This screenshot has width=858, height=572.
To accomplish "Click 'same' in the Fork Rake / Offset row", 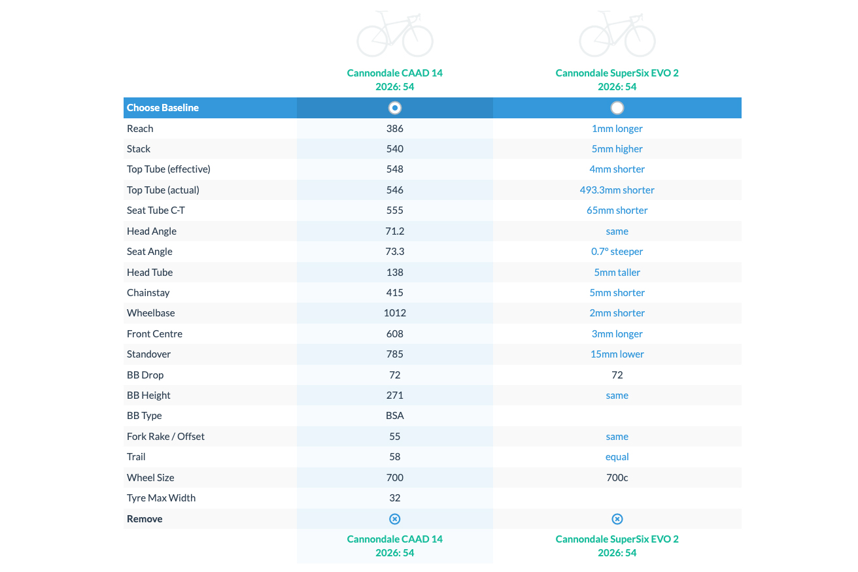I will [617, 437].
